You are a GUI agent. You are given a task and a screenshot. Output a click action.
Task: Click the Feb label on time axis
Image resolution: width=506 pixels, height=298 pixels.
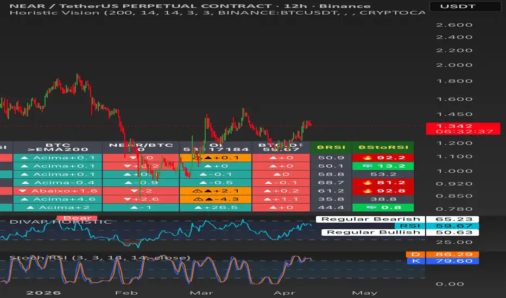click(x=126, y=293)
